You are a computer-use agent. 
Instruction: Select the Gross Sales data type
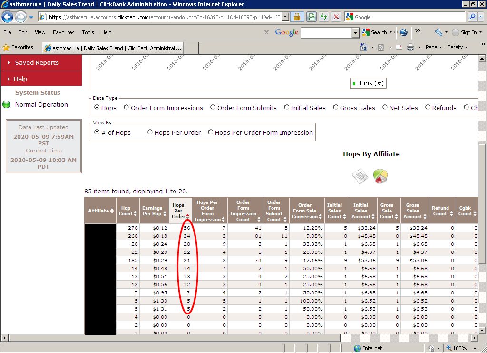click(336, 108)
